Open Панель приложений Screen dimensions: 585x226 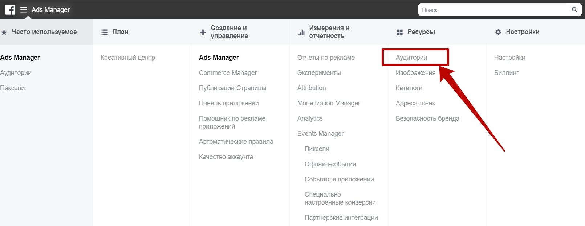(x=229, y=103)
